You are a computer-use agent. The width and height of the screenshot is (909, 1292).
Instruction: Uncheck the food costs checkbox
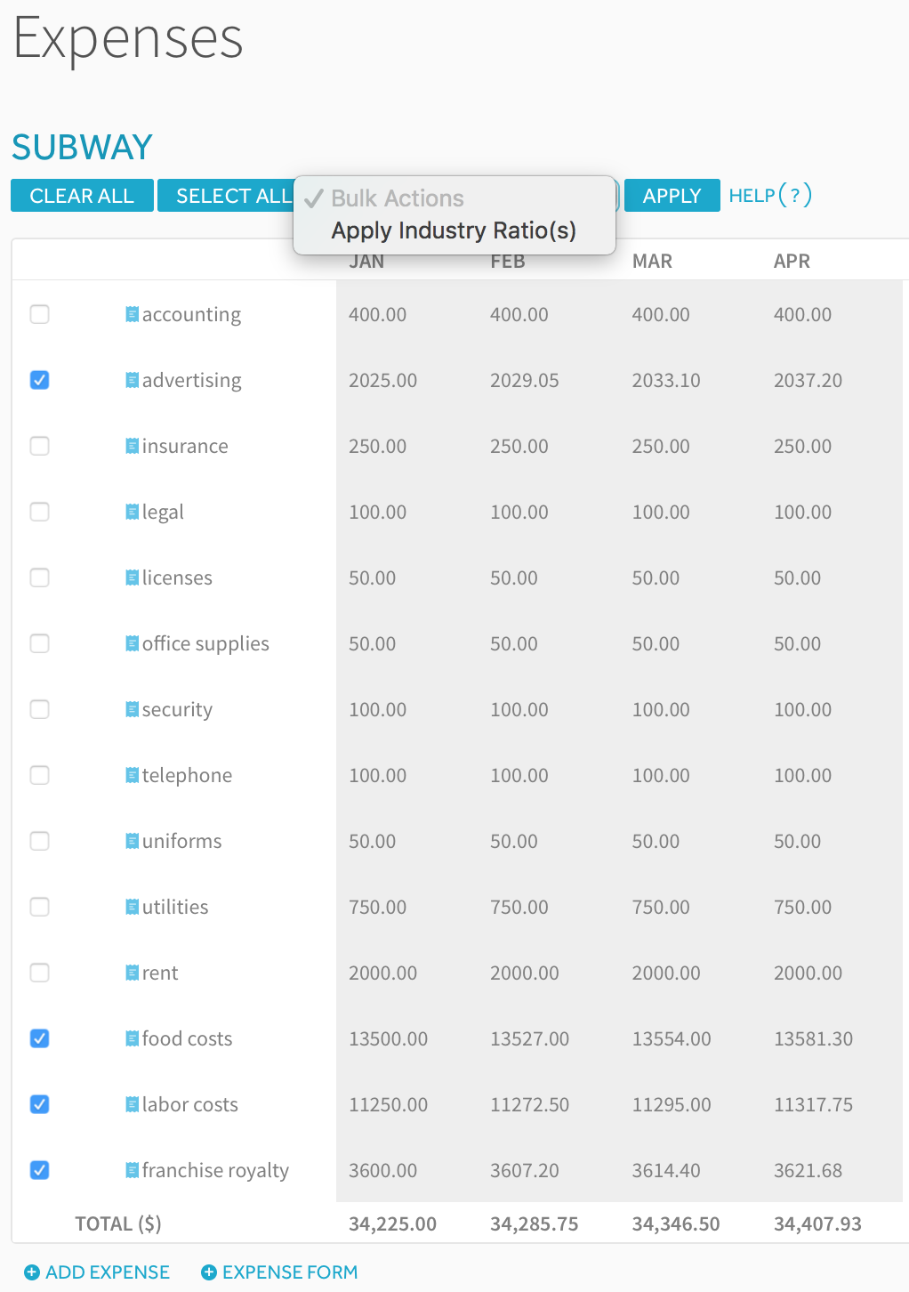click(40, 1038)
